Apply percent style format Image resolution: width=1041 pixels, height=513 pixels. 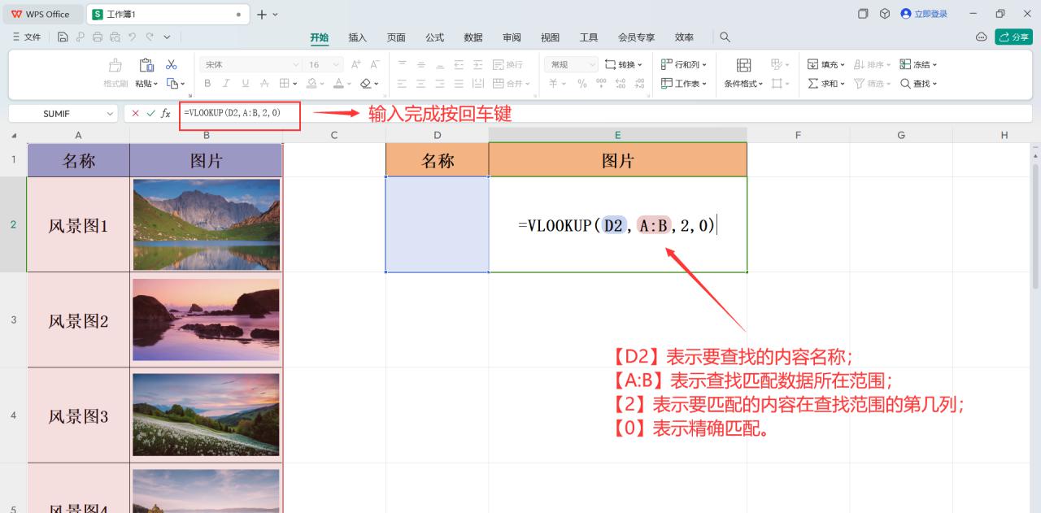point(581,84)
